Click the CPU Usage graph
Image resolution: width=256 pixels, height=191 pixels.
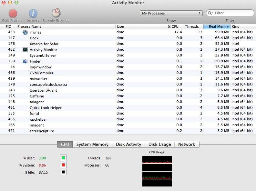pos(157,171)
